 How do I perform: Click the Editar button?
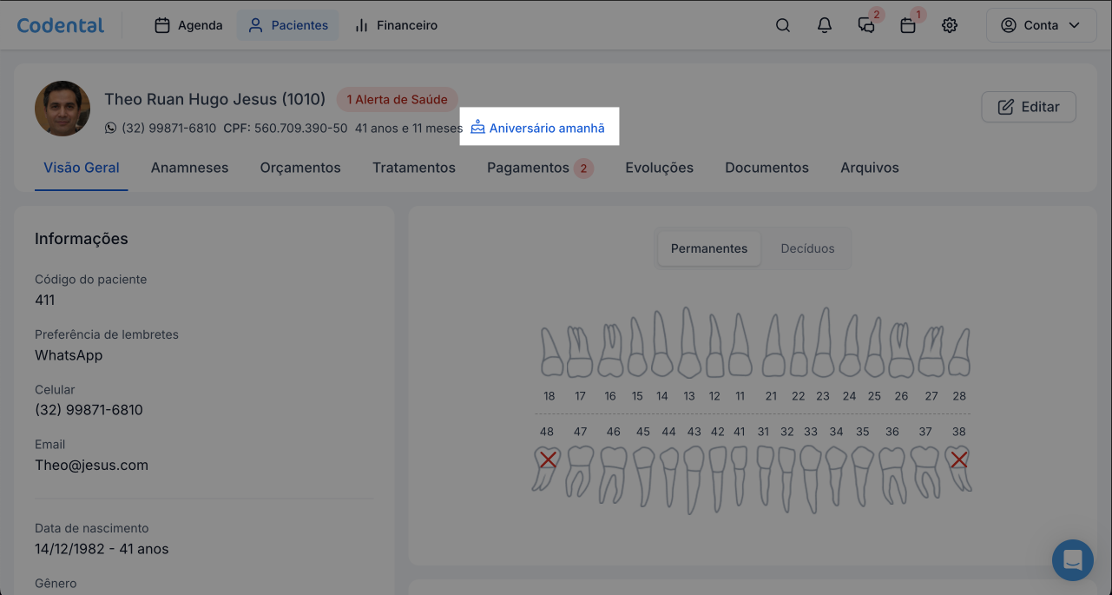[1029, 107]
